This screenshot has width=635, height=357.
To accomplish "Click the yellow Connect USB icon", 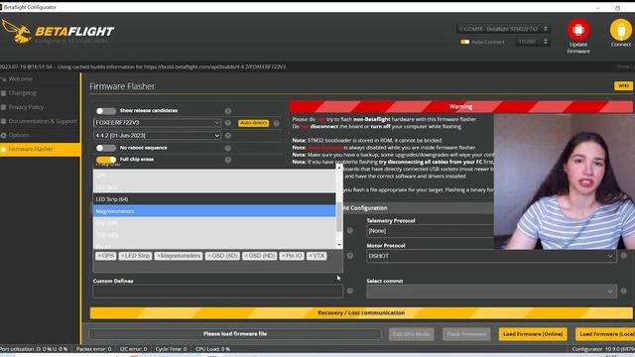I will point(620,30).
